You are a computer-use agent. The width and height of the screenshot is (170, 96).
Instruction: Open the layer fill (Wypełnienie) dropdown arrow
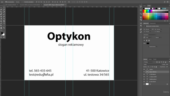point(169,67)
